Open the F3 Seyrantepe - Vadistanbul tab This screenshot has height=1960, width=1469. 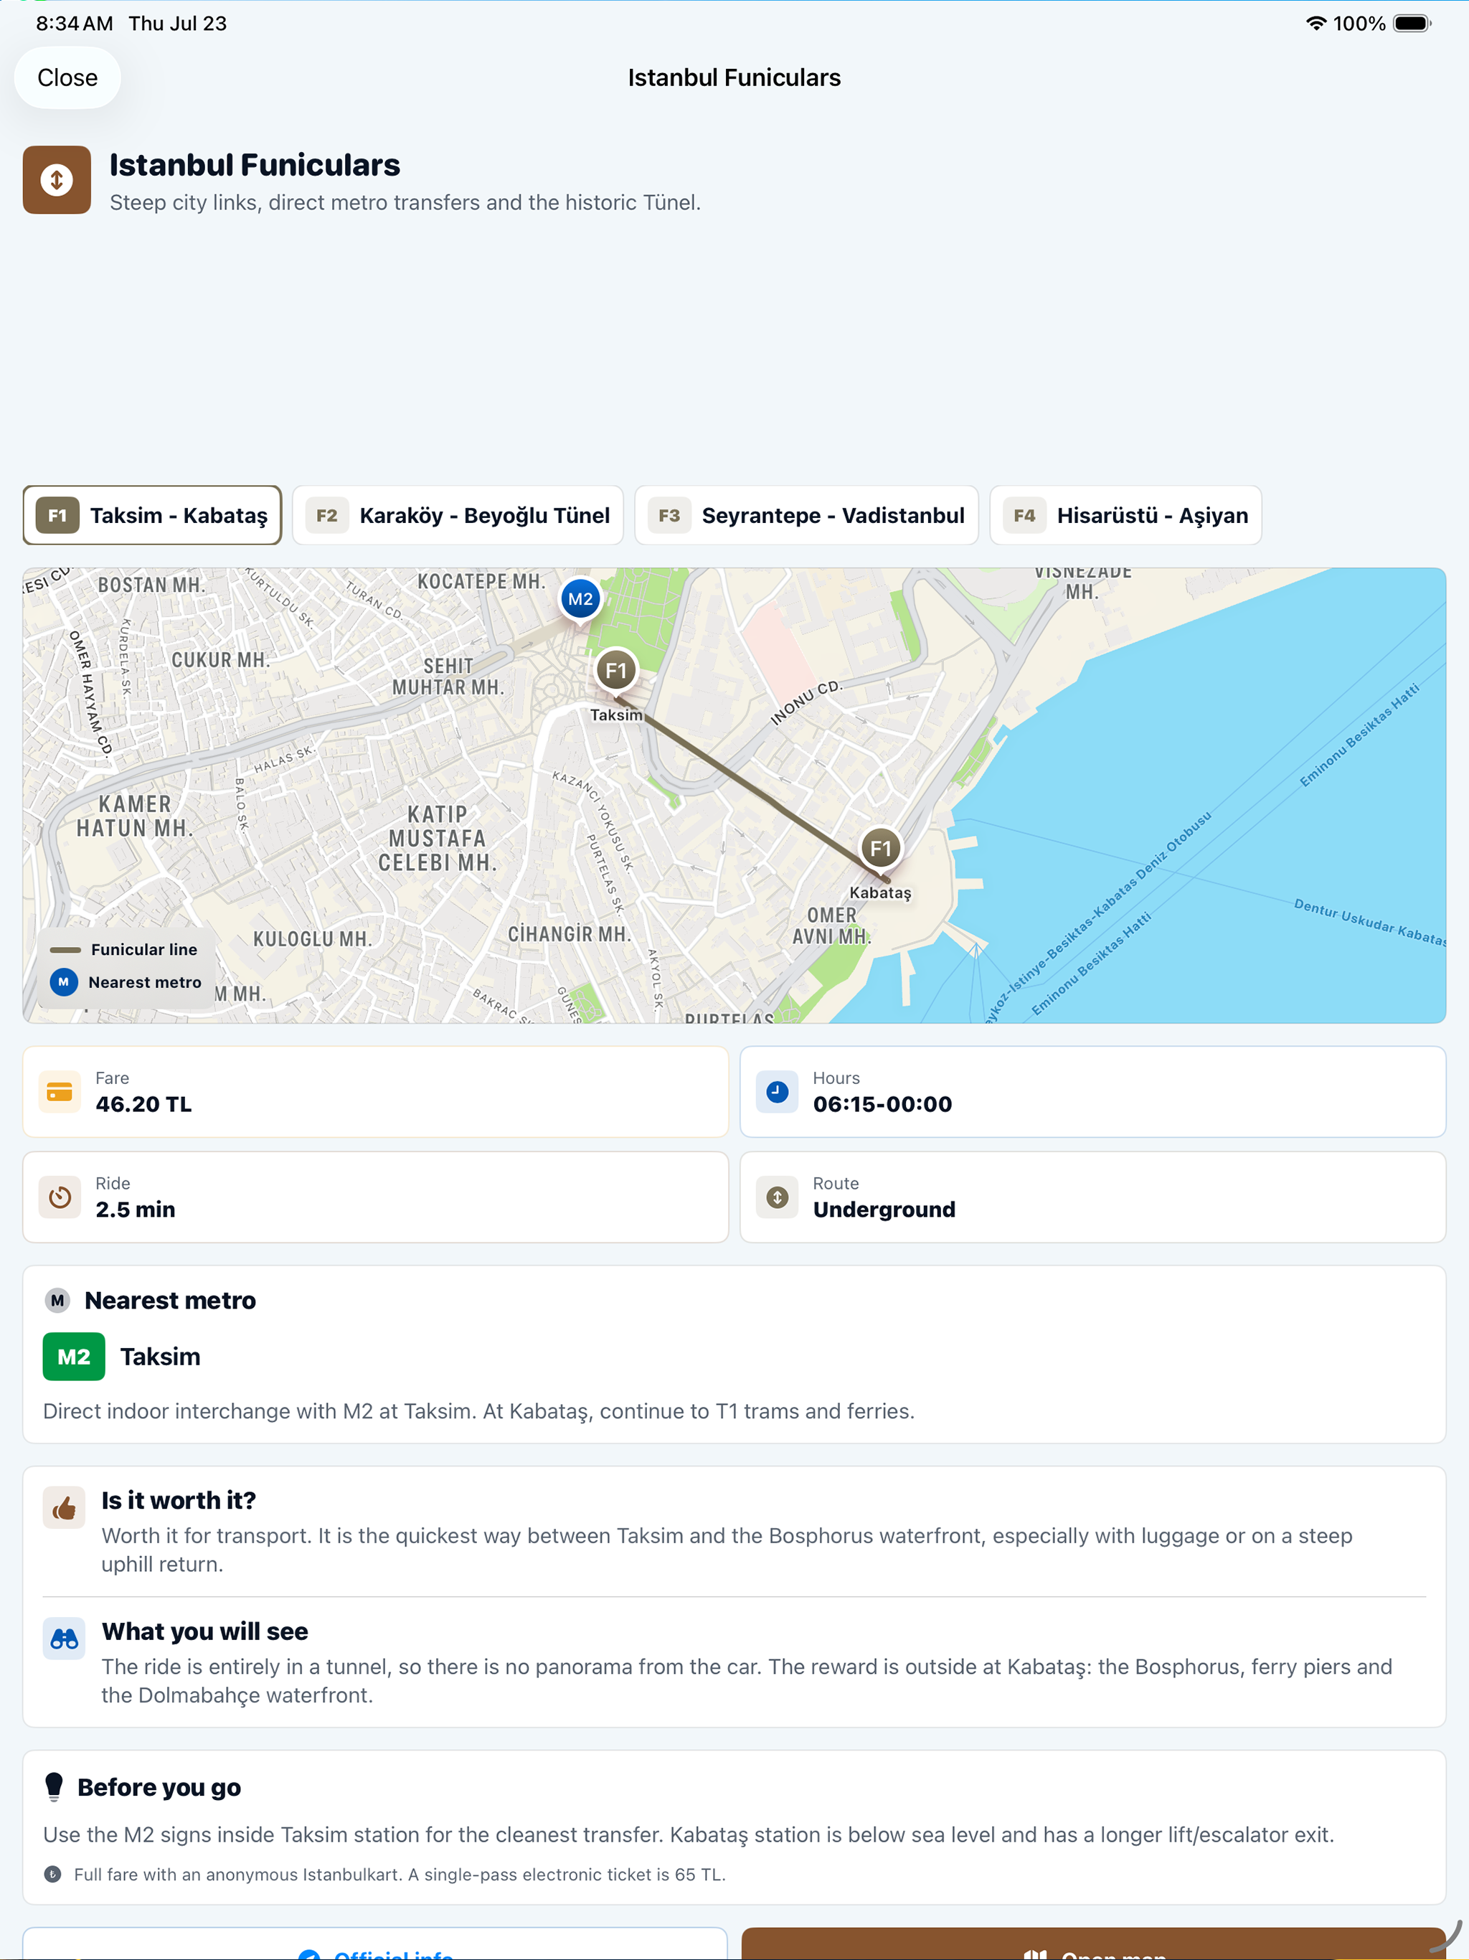[806, 516]
